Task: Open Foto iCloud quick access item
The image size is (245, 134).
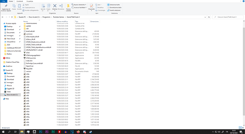Action: 10,39
